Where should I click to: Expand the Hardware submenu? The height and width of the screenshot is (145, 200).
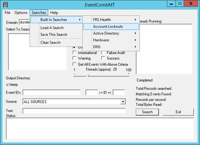(111, 40)
